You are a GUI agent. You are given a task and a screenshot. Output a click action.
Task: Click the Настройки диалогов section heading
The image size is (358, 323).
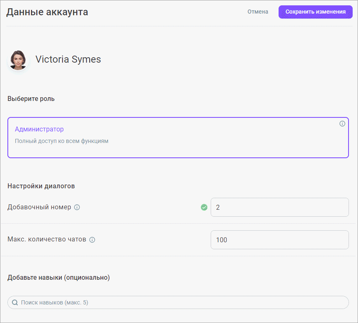[41, 186]
